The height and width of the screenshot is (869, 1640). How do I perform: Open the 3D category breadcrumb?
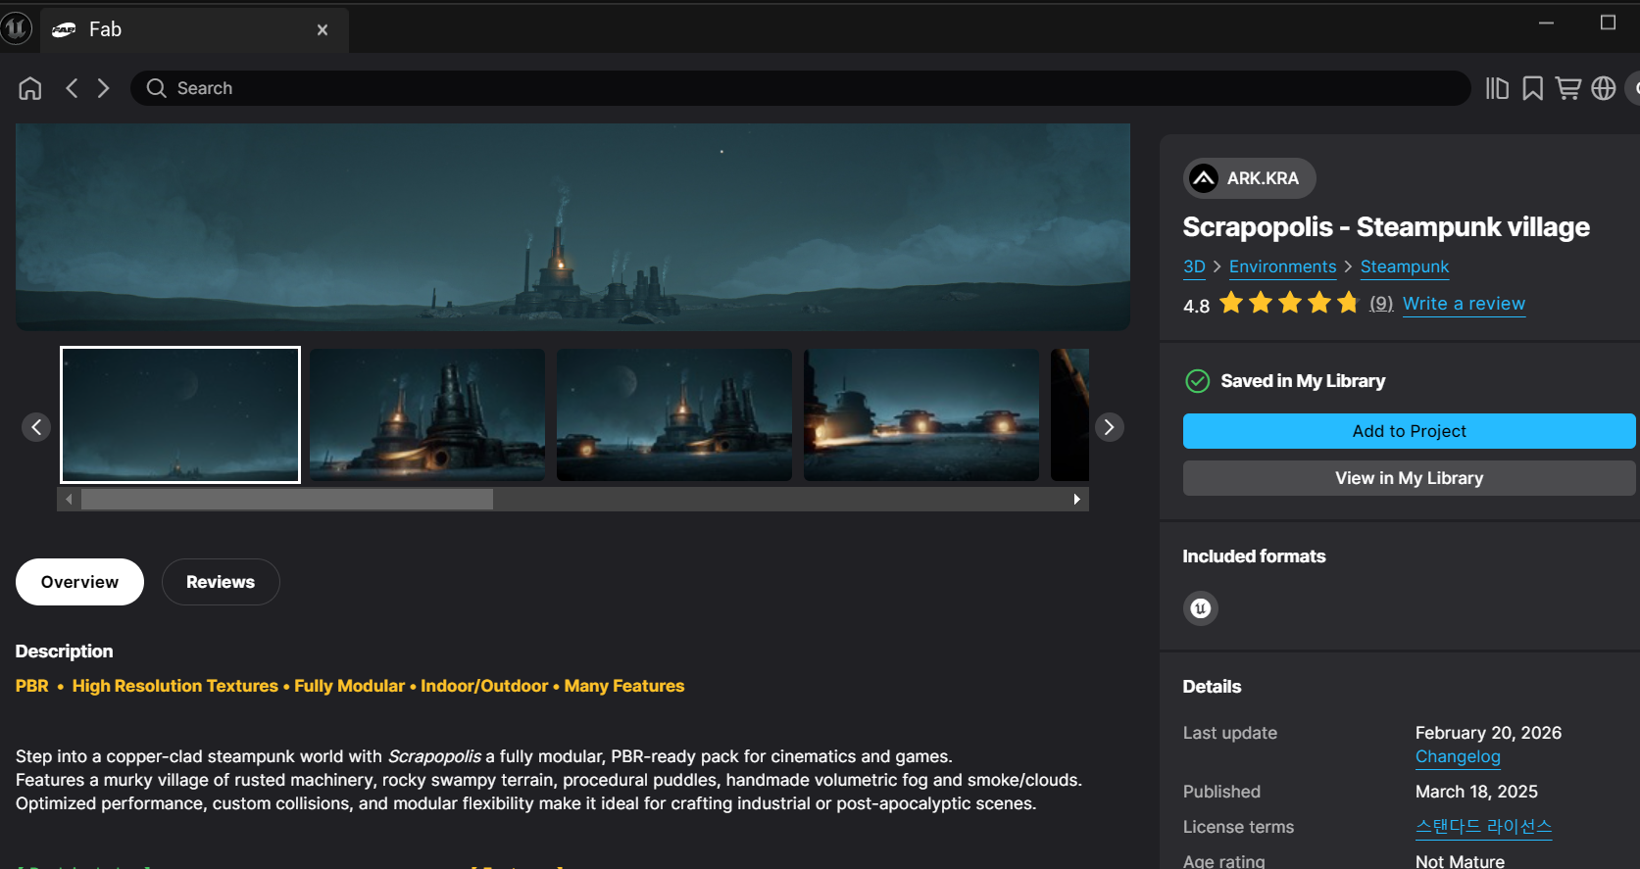(x=1194, y=266)
